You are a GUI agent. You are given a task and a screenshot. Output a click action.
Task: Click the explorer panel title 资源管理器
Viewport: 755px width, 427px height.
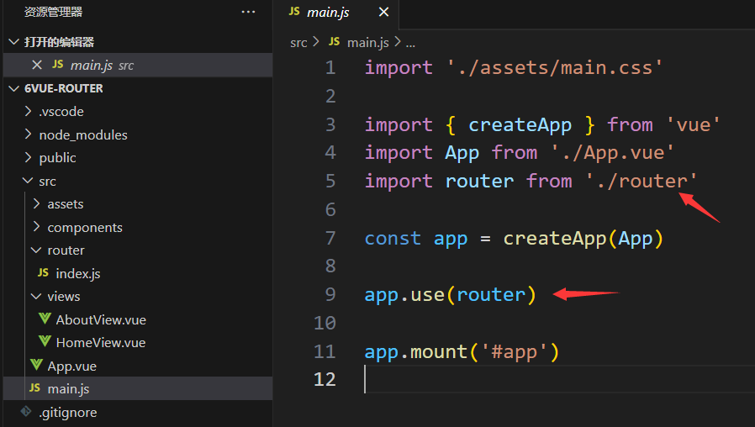pyautogui.click(x=54, y=12)
